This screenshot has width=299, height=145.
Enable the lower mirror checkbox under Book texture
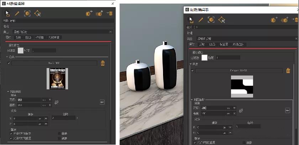coord(59,138)
